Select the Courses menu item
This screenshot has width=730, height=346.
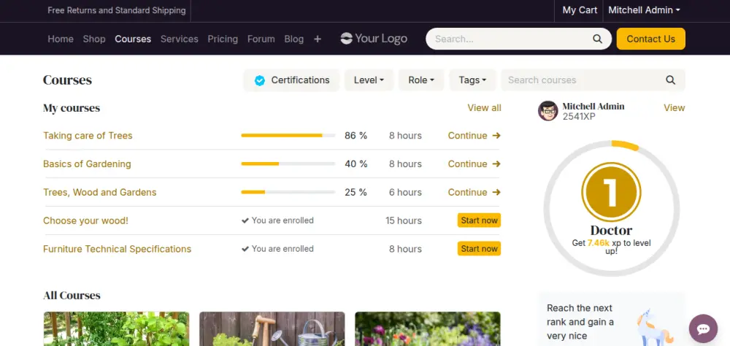[x=133, y=39]
